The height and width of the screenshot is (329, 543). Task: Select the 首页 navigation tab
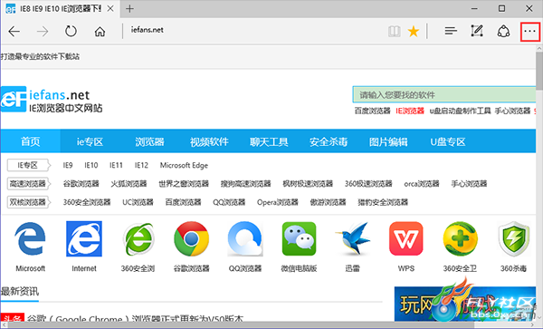pos(30,141)
